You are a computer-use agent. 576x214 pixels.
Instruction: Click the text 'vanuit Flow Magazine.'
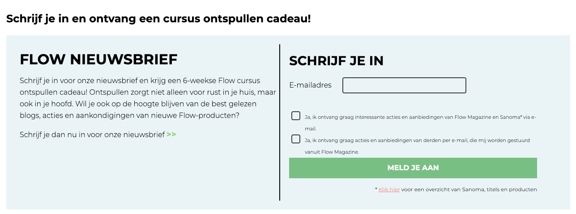[x=332, y=152]
